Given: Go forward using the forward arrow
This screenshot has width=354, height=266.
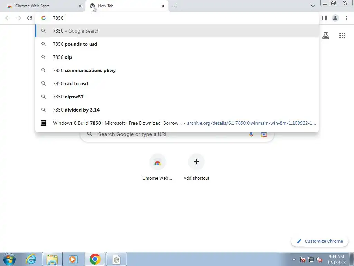Looking at the screenshot, I should (19, 18).
